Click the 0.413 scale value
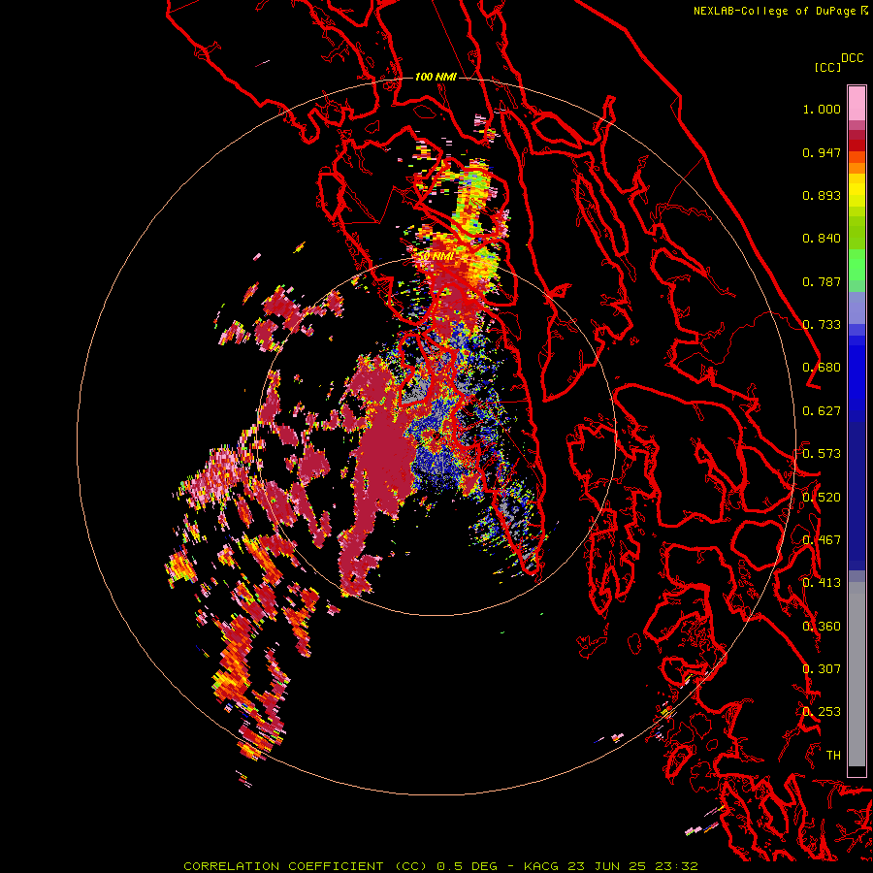Image resolution: width=873 pixels, height=873 pixels. pos(822,583)
